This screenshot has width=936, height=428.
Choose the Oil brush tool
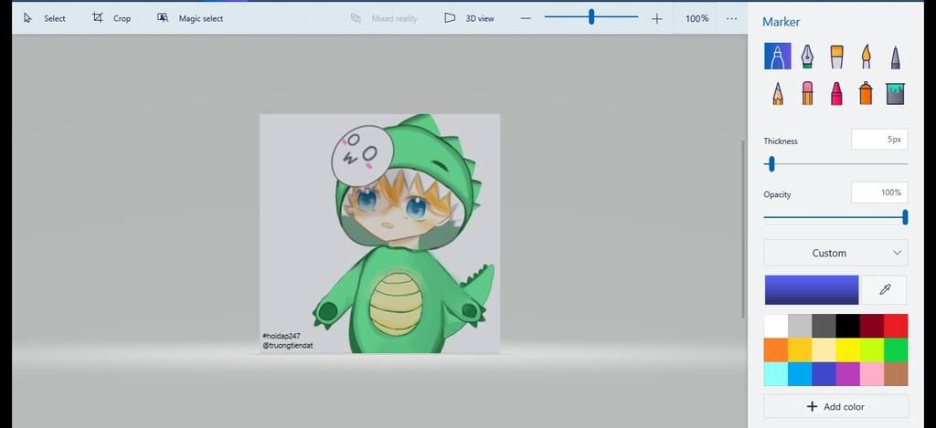pyautogui.click(x=836, y=56)
